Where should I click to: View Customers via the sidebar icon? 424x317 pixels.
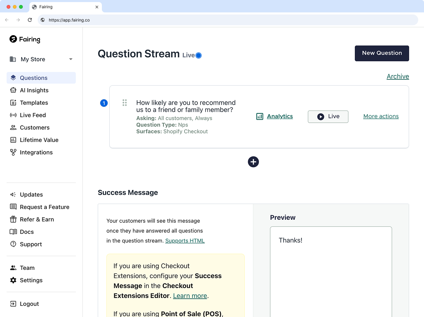(14, 127)
